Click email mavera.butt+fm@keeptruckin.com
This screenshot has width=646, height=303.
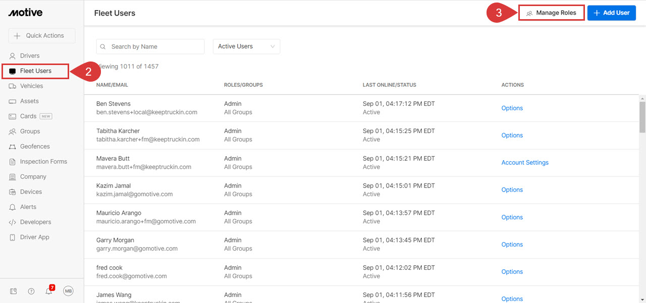tap(144, 167)
